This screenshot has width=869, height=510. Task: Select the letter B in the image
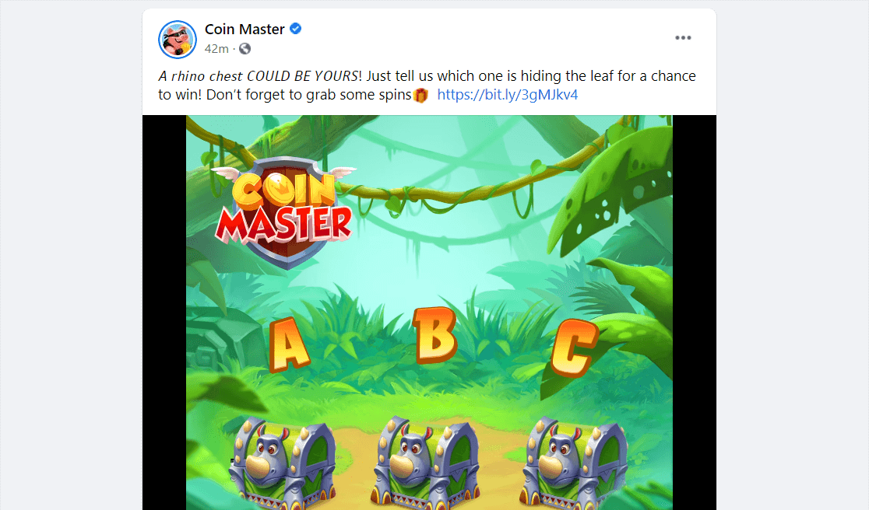pos(435,335)
